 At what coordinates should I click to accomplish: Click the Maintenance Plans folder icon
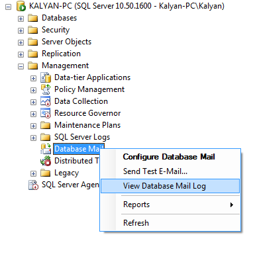coord(46,125)
